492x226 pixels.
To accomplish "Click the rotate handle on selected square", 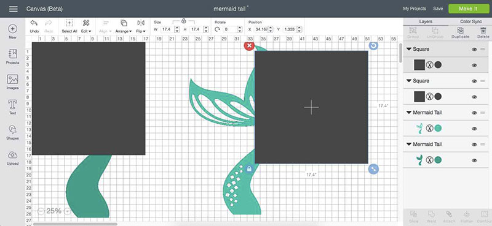I will 373,46.
